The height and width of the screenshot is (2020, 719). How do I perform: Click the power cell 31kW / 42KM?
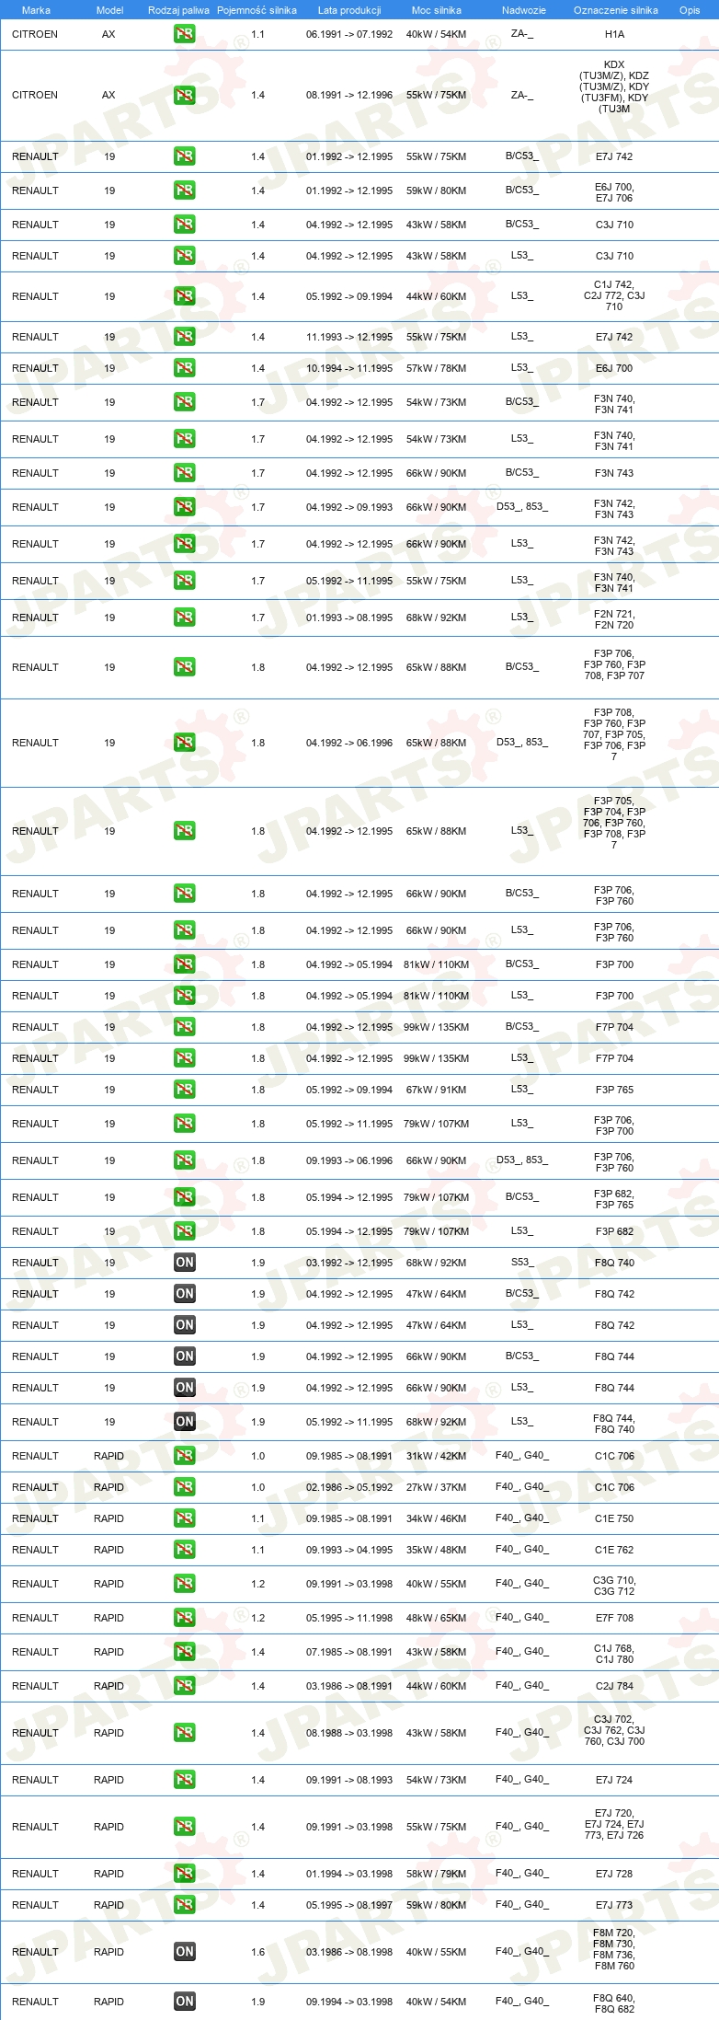point(436,1456)
